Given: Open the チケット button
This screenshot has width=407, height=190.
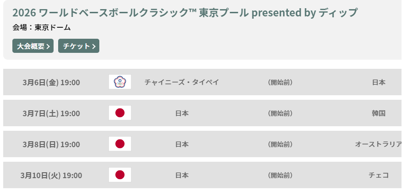Looking at the screenshot, I should tap(79, 46).
